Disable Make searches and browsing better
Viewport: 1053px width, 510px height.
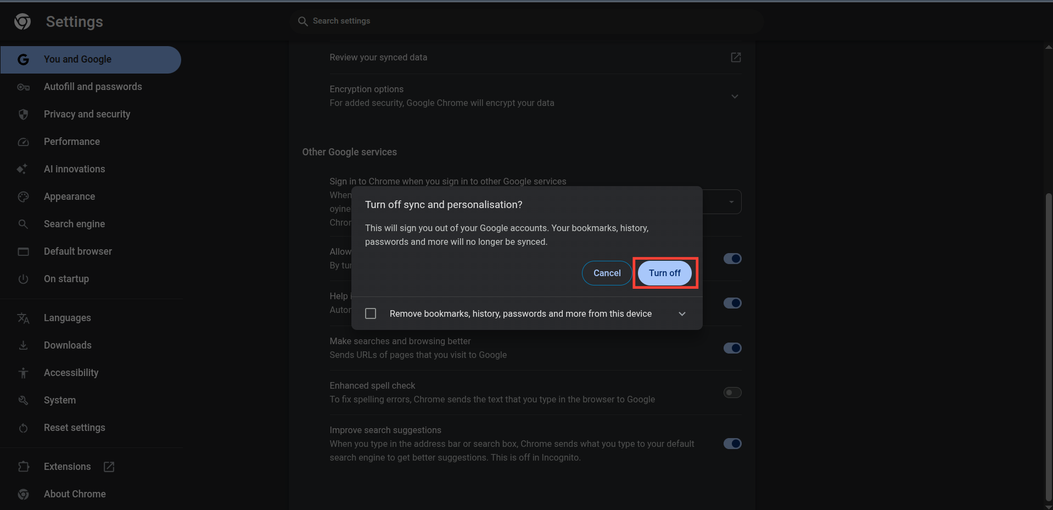(732, 348)
